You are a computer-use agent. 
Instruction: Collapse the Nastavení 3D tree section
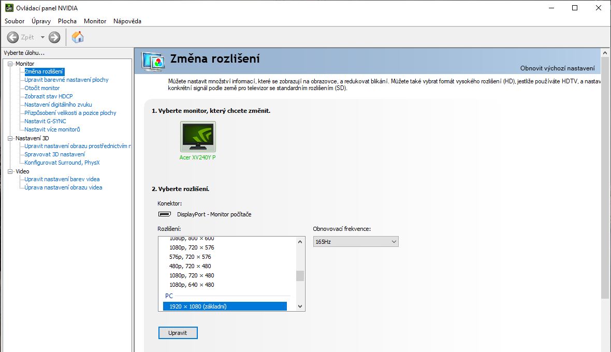10,138
